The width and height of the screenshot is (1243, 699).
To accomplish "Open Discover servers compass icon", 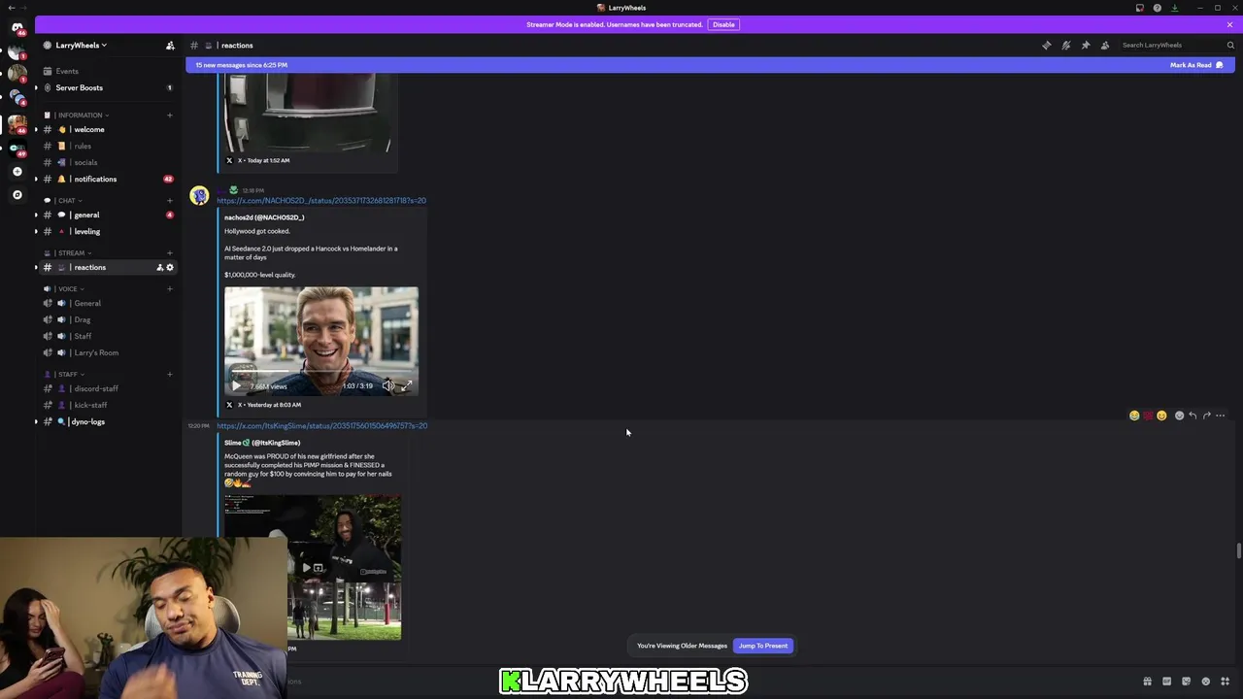I will tap(17, 195).
